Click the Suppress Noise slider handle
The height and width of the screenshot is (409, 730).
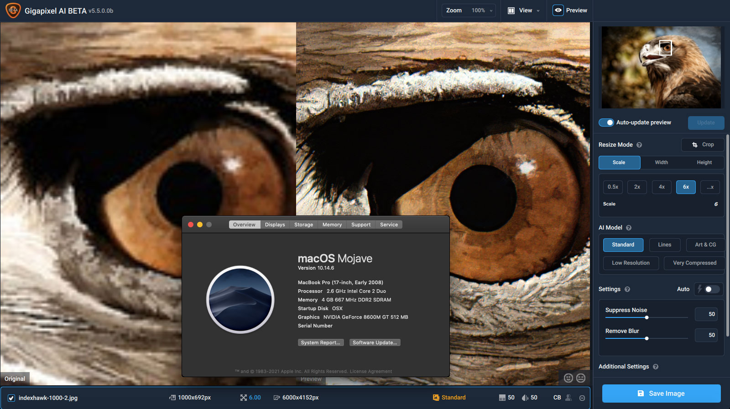click(x=647, y=317)
